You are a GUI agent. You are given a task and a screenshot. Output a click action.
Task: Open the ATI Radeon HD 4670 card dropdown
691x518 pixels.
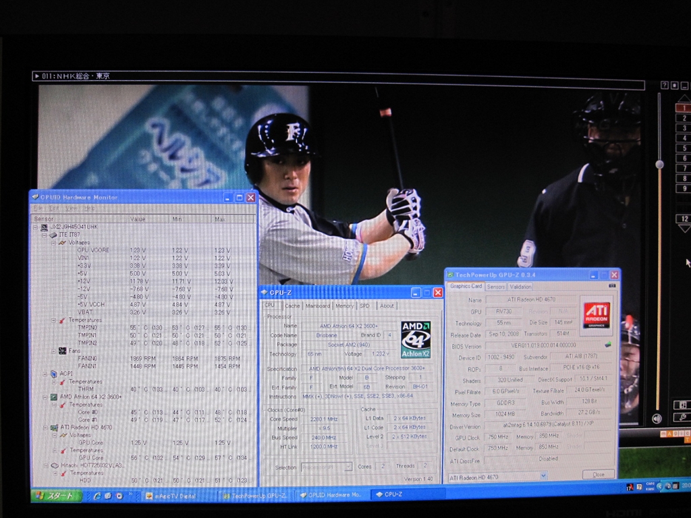tap(497, 477)
